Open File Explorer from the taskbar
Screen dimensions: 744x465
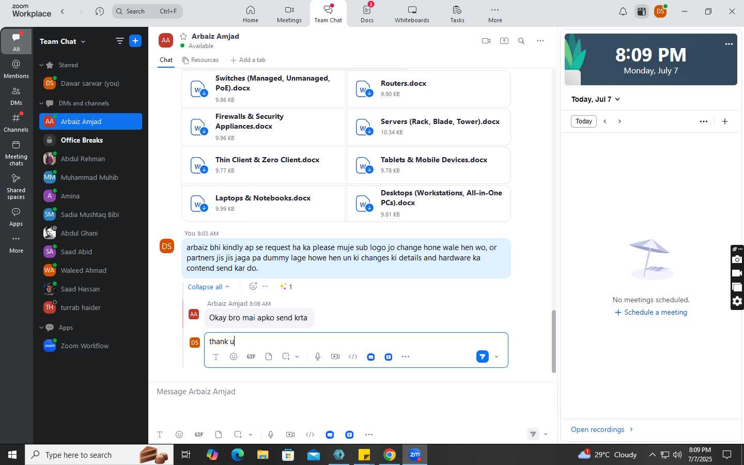click(263, 455)
